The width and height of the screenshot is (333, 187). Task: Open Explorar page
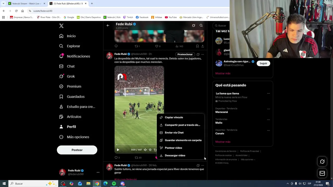point(70,46)
